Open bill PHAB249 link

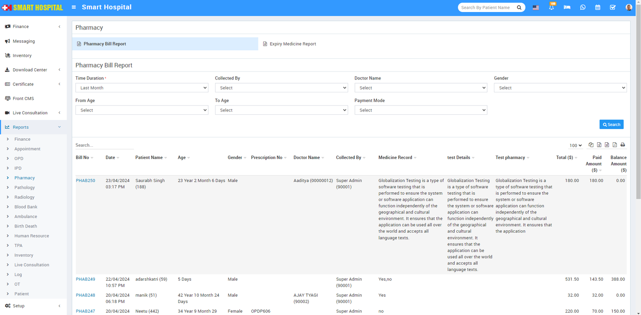pyautogui.click(x=85, y=279)
